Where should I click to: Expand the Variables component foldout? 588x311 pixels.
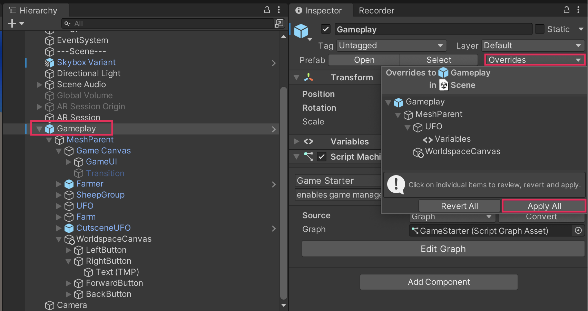296,141
